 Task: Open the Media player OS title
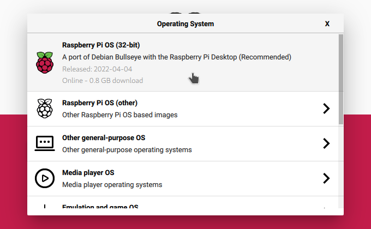pos(88,173)
